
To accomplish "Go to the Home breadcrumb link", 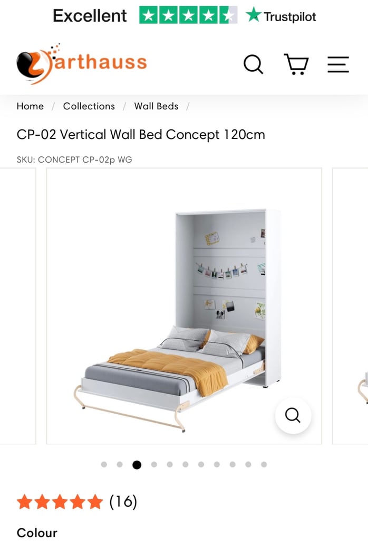I will [x=30, y=106].
